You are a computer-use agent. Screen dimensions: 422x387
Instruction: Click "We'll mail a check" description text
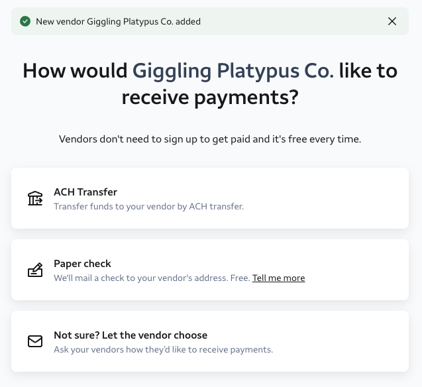pyautogui.click(x=151, y=278)
